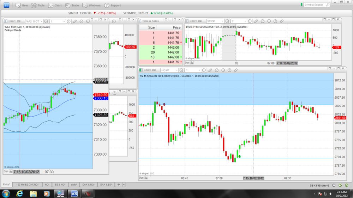Viewport: 353px width, 198px height.
Task: Toggle $TICK chart Dyn lock icon
Action: (x=192, y=63)
